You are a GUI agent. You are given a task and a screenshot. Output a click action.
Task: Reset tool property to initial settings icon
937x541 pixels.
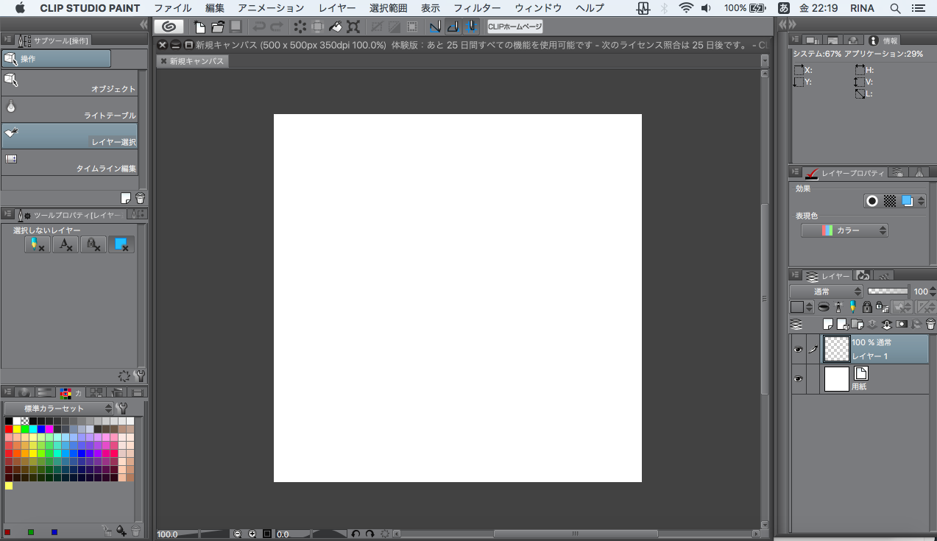124,375
